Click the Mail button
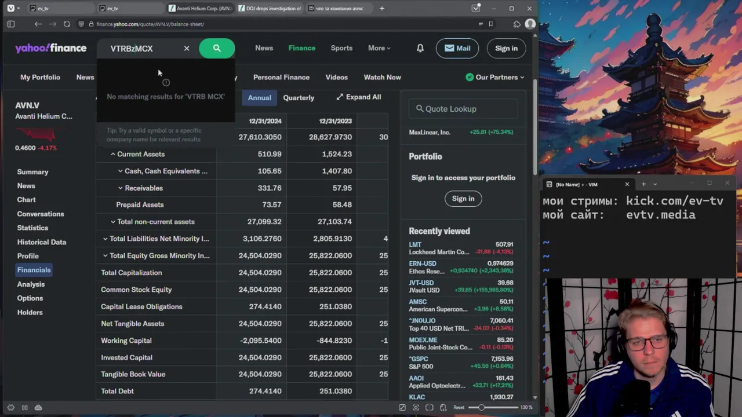 click(x=457, y=48)
